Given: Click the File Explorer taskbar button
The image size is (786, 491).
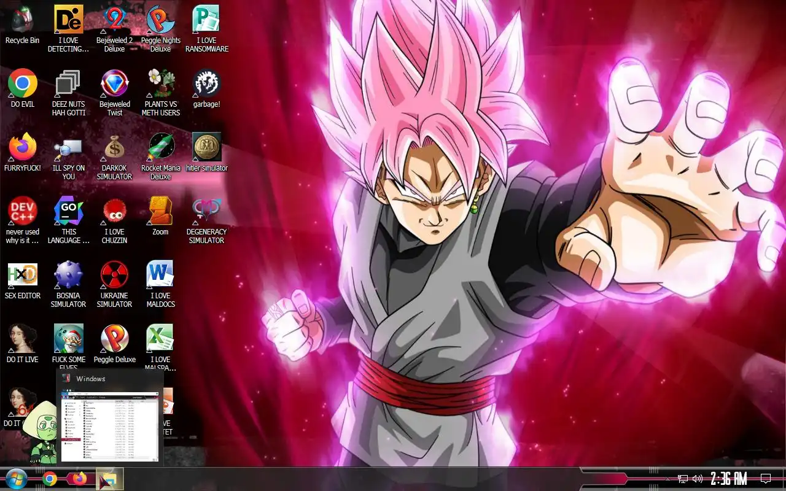Looking at the screenshot, I should tap(110, 479).
